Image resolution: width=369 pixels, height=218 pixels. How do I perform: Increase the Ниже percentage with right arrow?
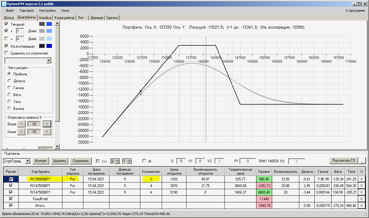point(47,132)
